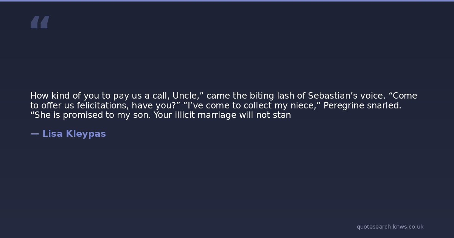Click the word "lash" in the first line
This screenshot has width=454, height=238.
286,96
